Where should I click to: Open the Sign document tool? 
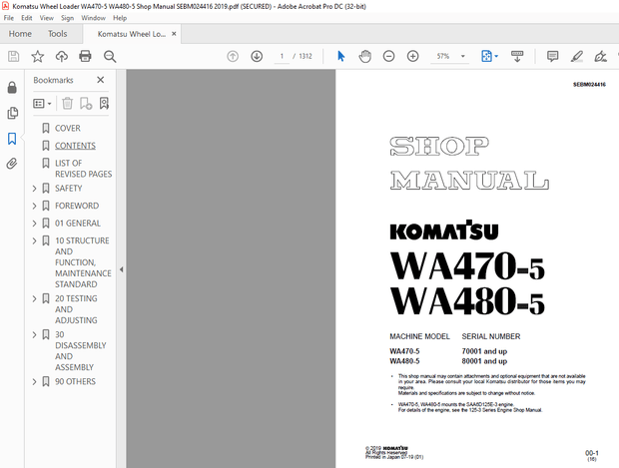click(x=600, y=57)
